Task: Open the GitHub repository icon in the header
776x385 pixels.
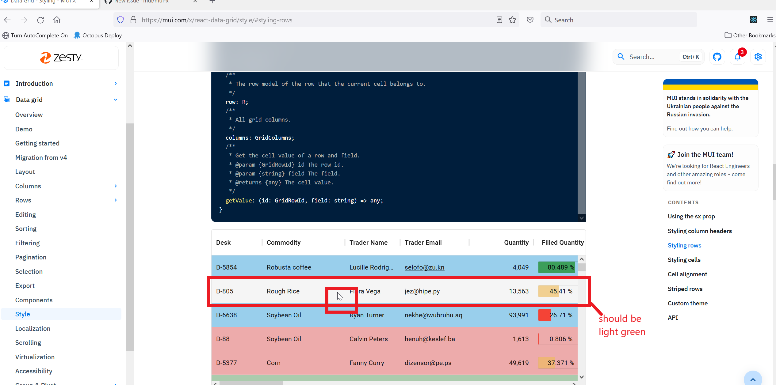Action: (717, 57)
